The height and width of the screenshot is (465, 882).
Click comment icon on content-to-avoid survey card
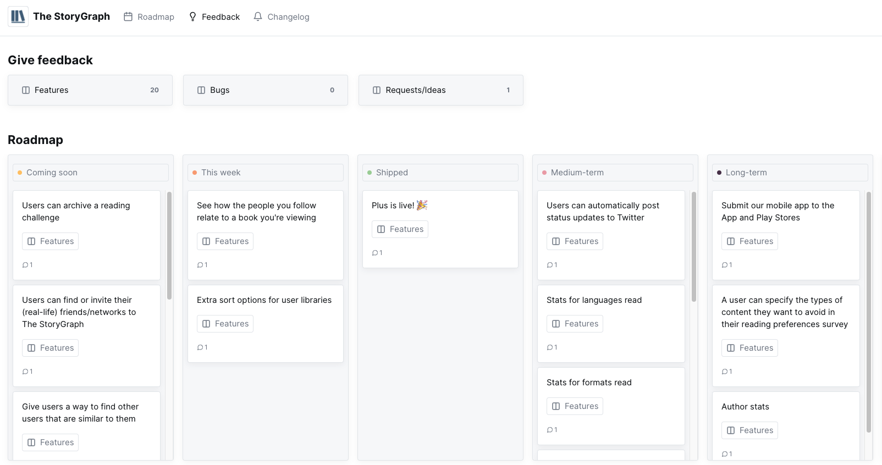pyautogui.click(x=725, y=372)
